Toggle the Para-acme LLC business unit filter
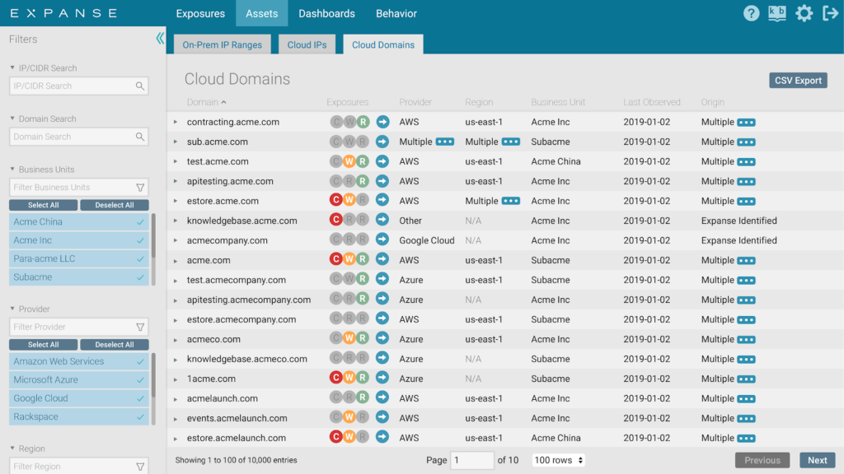The image size is (844, 474). point(78,258)
